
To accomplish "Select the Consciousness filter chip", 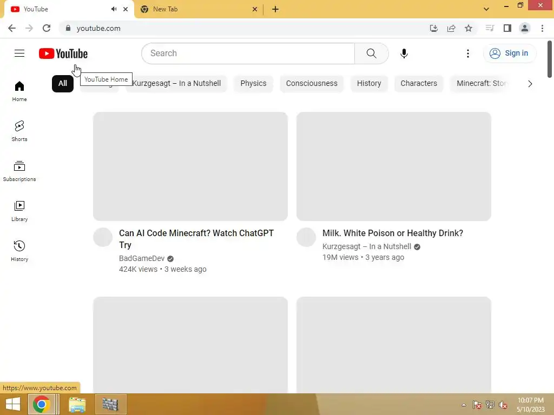I will (312, 84).
